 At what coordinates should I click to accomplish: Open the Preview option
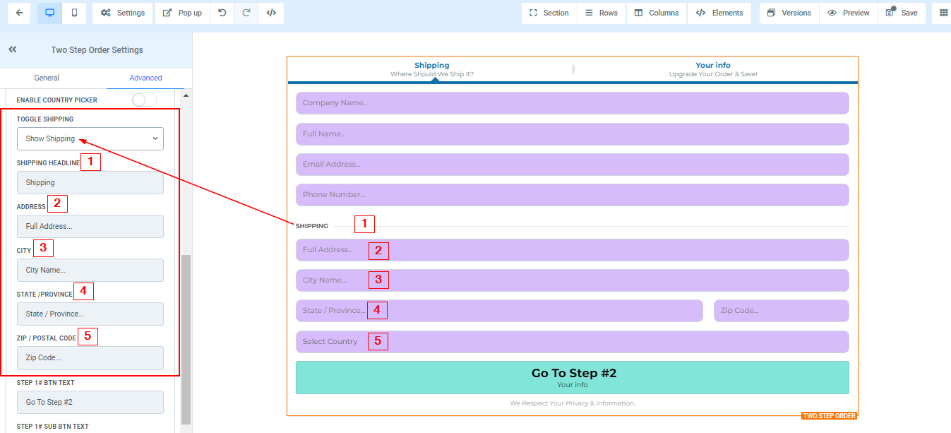[x=848, y=13]
